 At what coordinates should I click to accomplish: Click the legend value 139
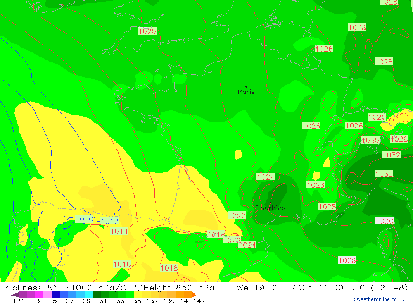(x=169, y=301)
